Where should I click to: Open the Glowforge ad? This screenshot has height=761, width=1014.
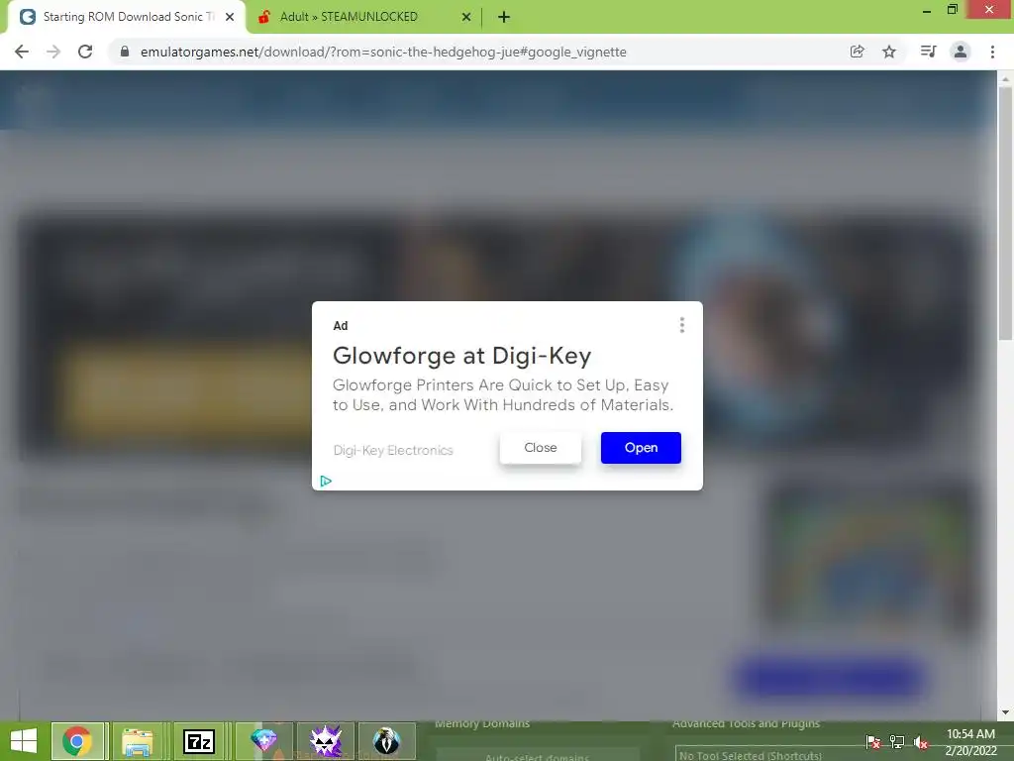pyautogui.click(x=641, y=448)
